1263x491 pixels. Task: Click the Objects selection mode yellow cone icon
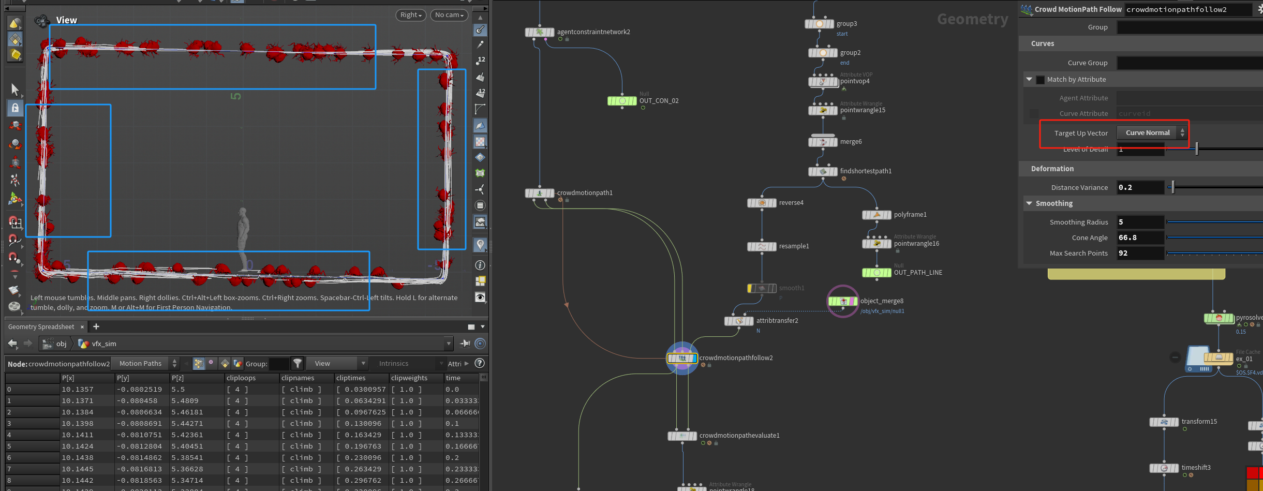point(15,23)
